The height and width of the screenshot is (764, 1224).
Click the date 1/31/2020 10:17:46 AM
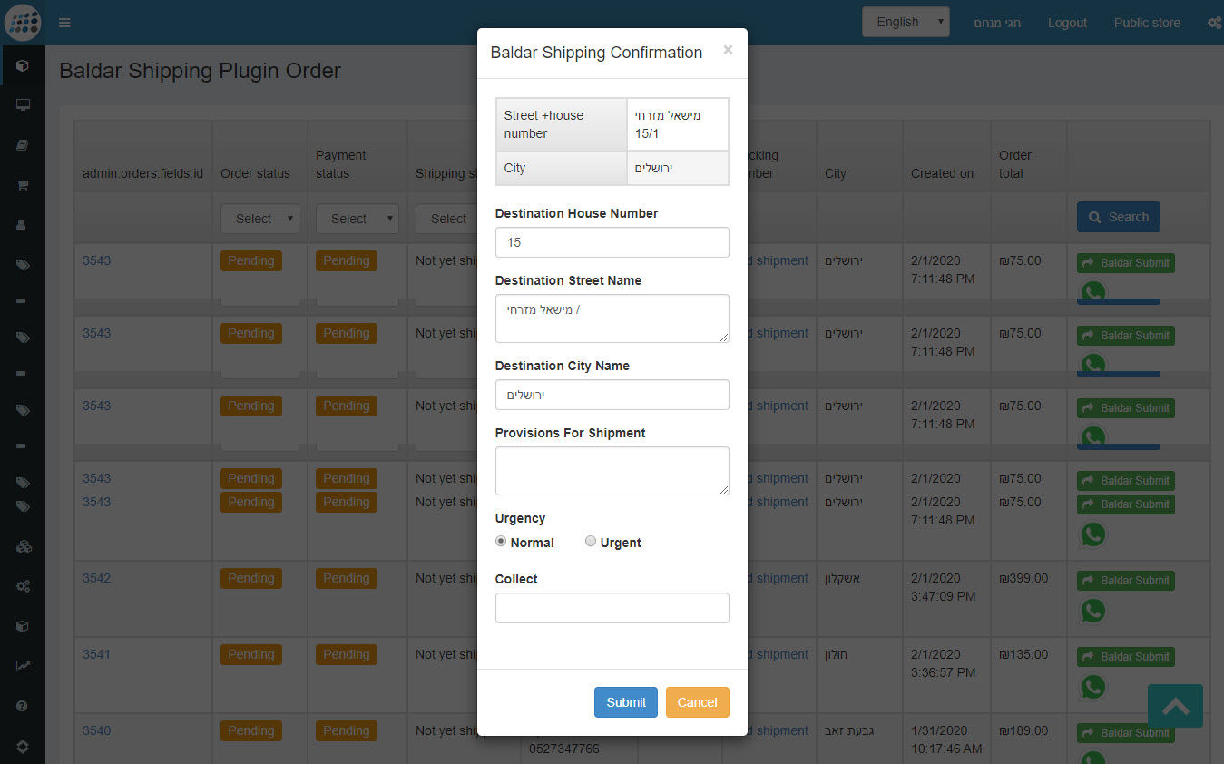point(947,740)
